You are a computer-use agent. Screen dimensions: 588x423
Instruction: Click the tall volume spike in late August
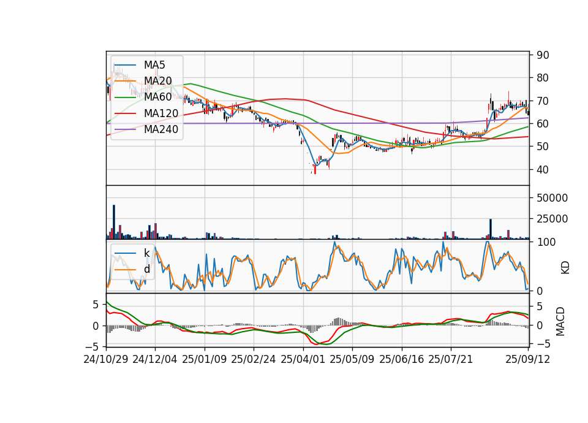click(x=490, y=229)
